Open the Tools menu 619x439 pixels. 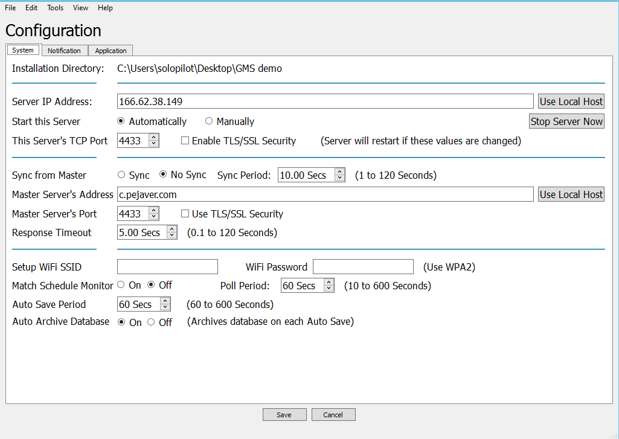point(55,8)
